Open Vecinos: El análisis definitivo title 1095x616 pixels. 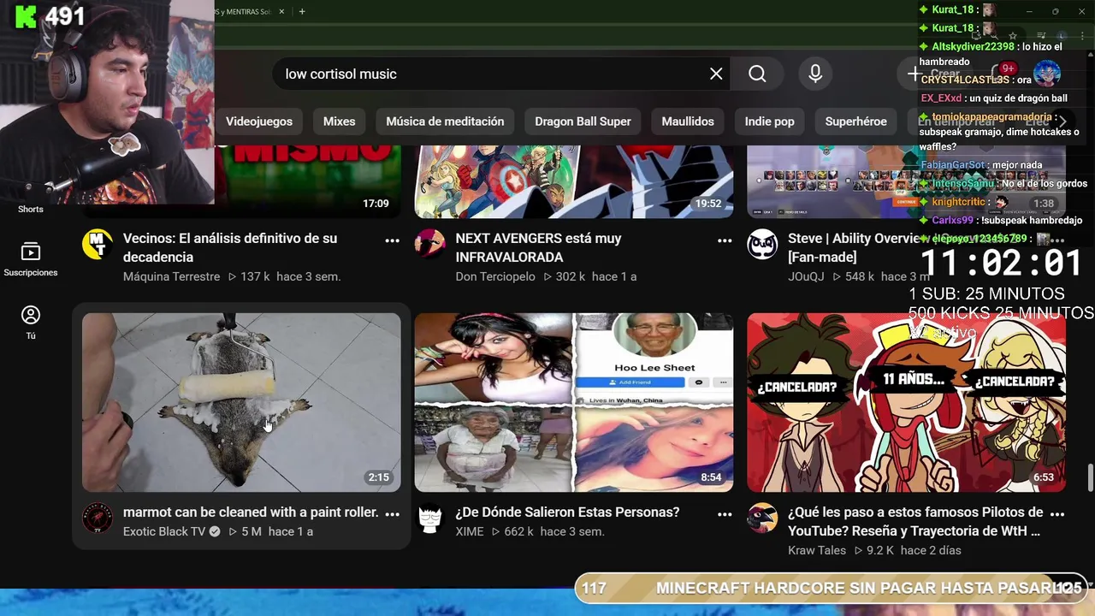point(230,247)
